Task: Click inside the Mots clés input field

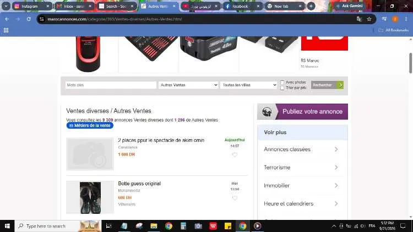Action: 111,85
